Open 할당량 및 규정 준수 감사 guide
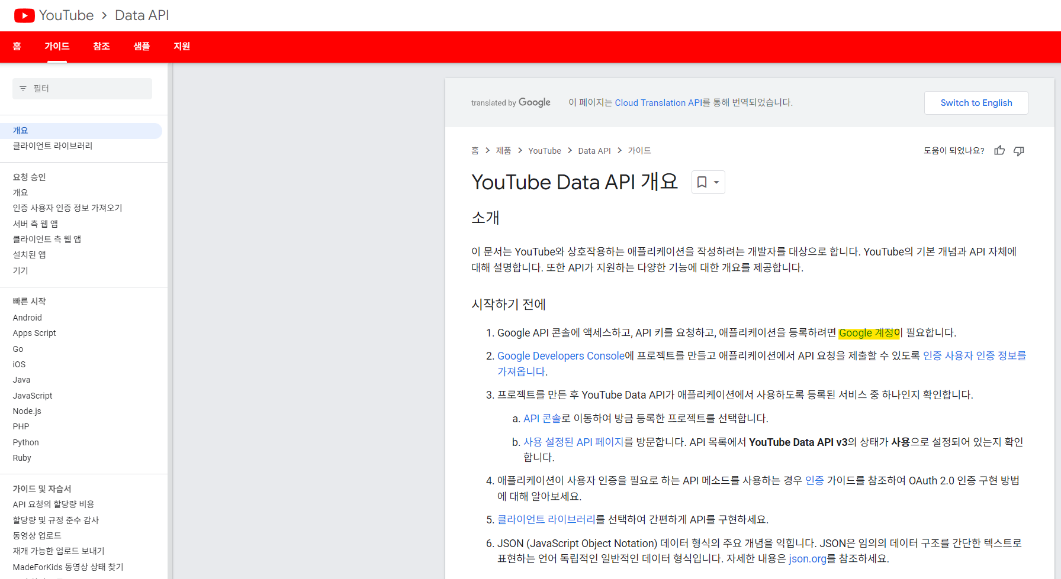The image size is (1061, 579). click(56, 520)
